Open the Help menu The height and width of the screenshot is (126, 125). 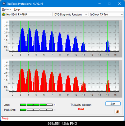(17, 9)
